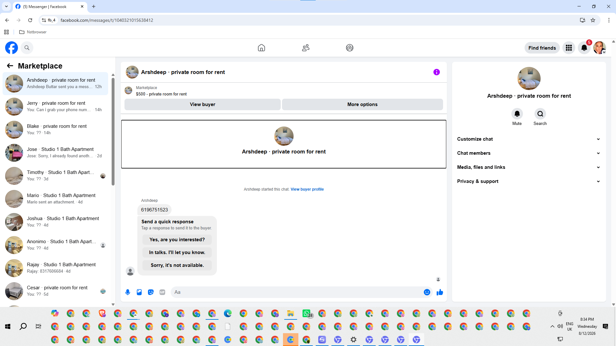Send quick reply 'In talks. I'll let you know.'

pyautogui.click(x=177, y=252)
